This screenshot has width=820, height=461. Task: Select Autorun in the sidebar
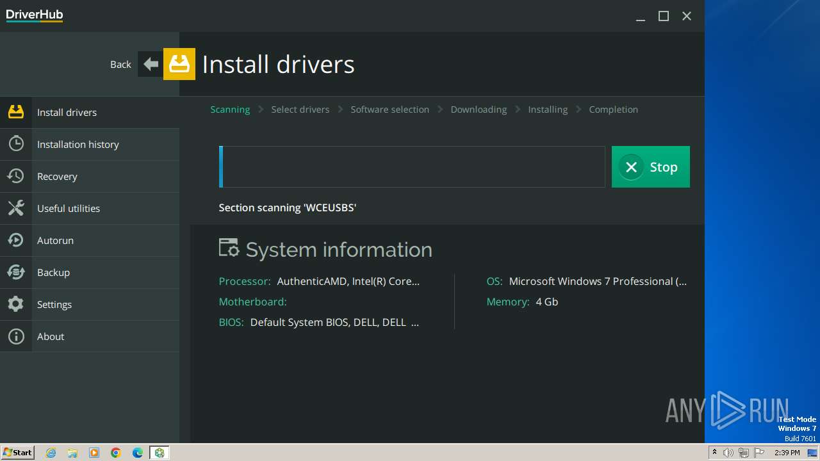coord(90,240)
